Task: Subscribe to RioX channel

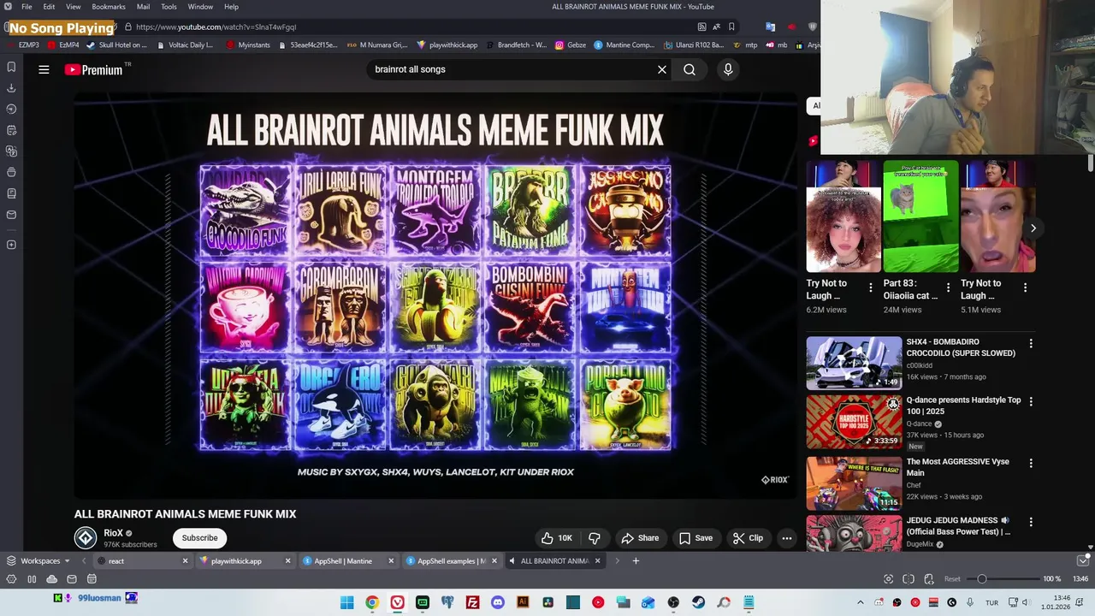Action: click(199, 538)
